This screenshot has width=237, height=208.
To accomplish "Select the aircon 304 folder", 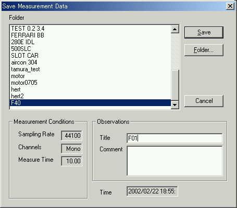I will (x=91, y=62).
